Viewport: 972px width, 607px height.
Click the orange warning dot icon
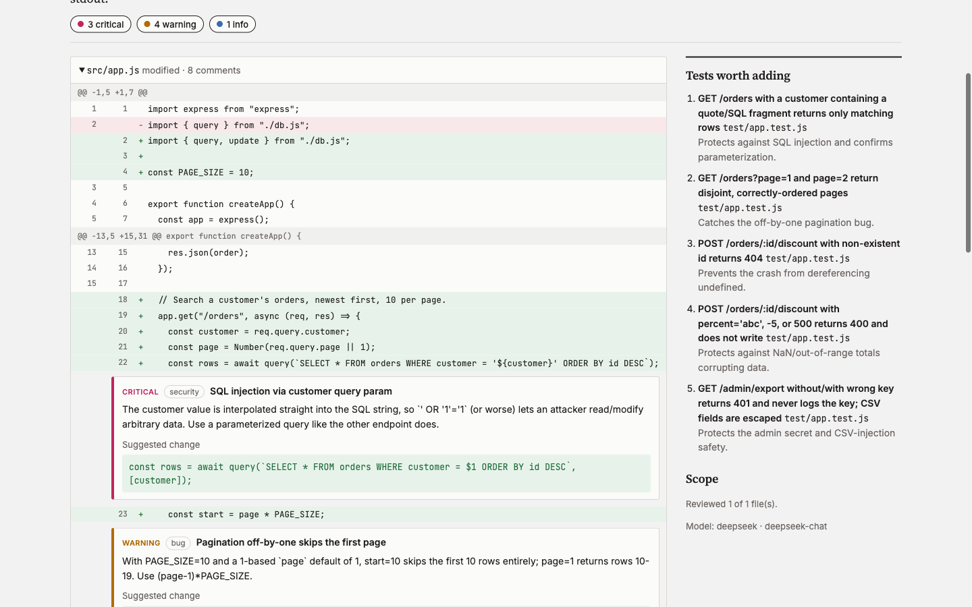[147, 24]
